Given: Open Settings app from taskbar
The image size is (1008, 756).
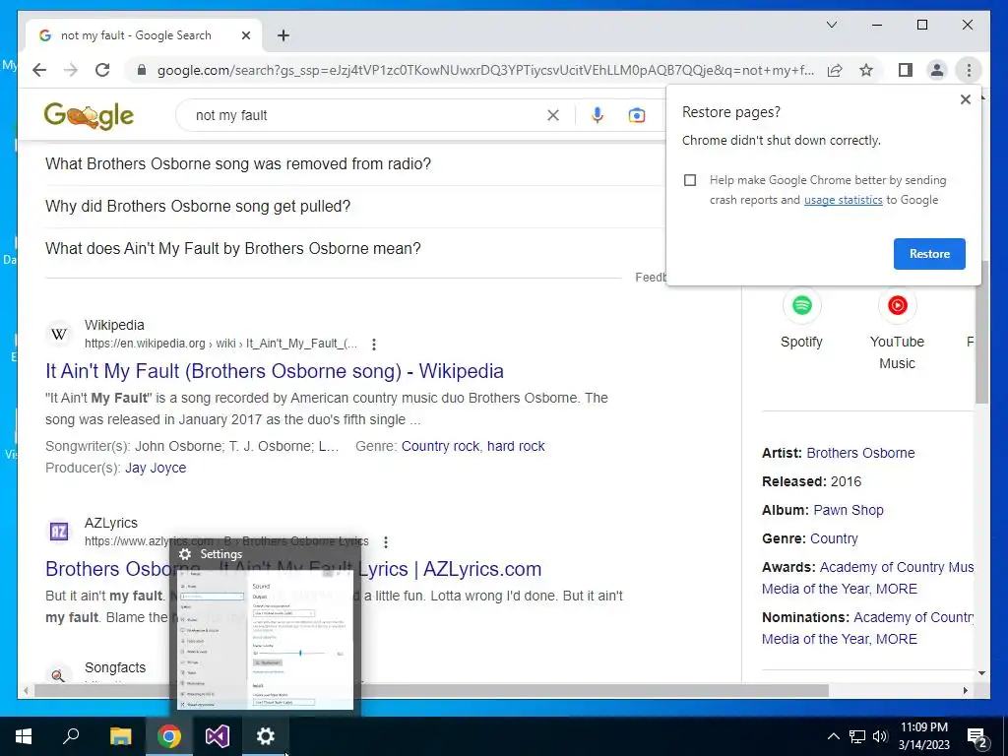Looking at the screenshot, I should coord(266,736).
